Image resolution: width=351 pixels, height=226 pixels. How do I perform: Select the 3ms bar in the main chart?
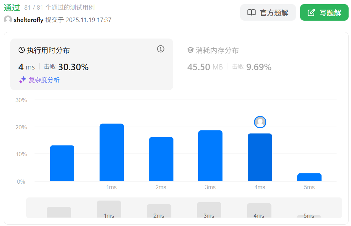pos(210,155)
